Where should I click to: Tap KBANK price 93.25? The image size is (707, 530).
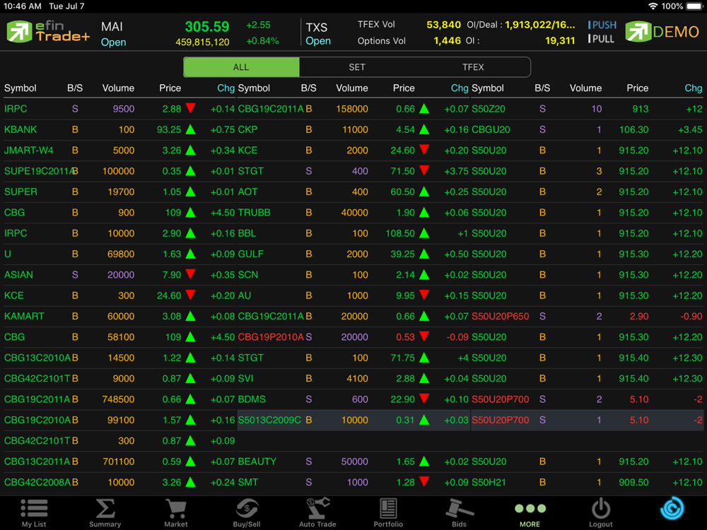(169, 129)
